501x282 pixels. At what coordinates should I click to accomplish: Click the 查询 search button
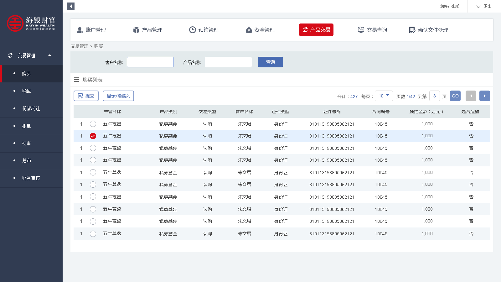click(x=270, y=62)
